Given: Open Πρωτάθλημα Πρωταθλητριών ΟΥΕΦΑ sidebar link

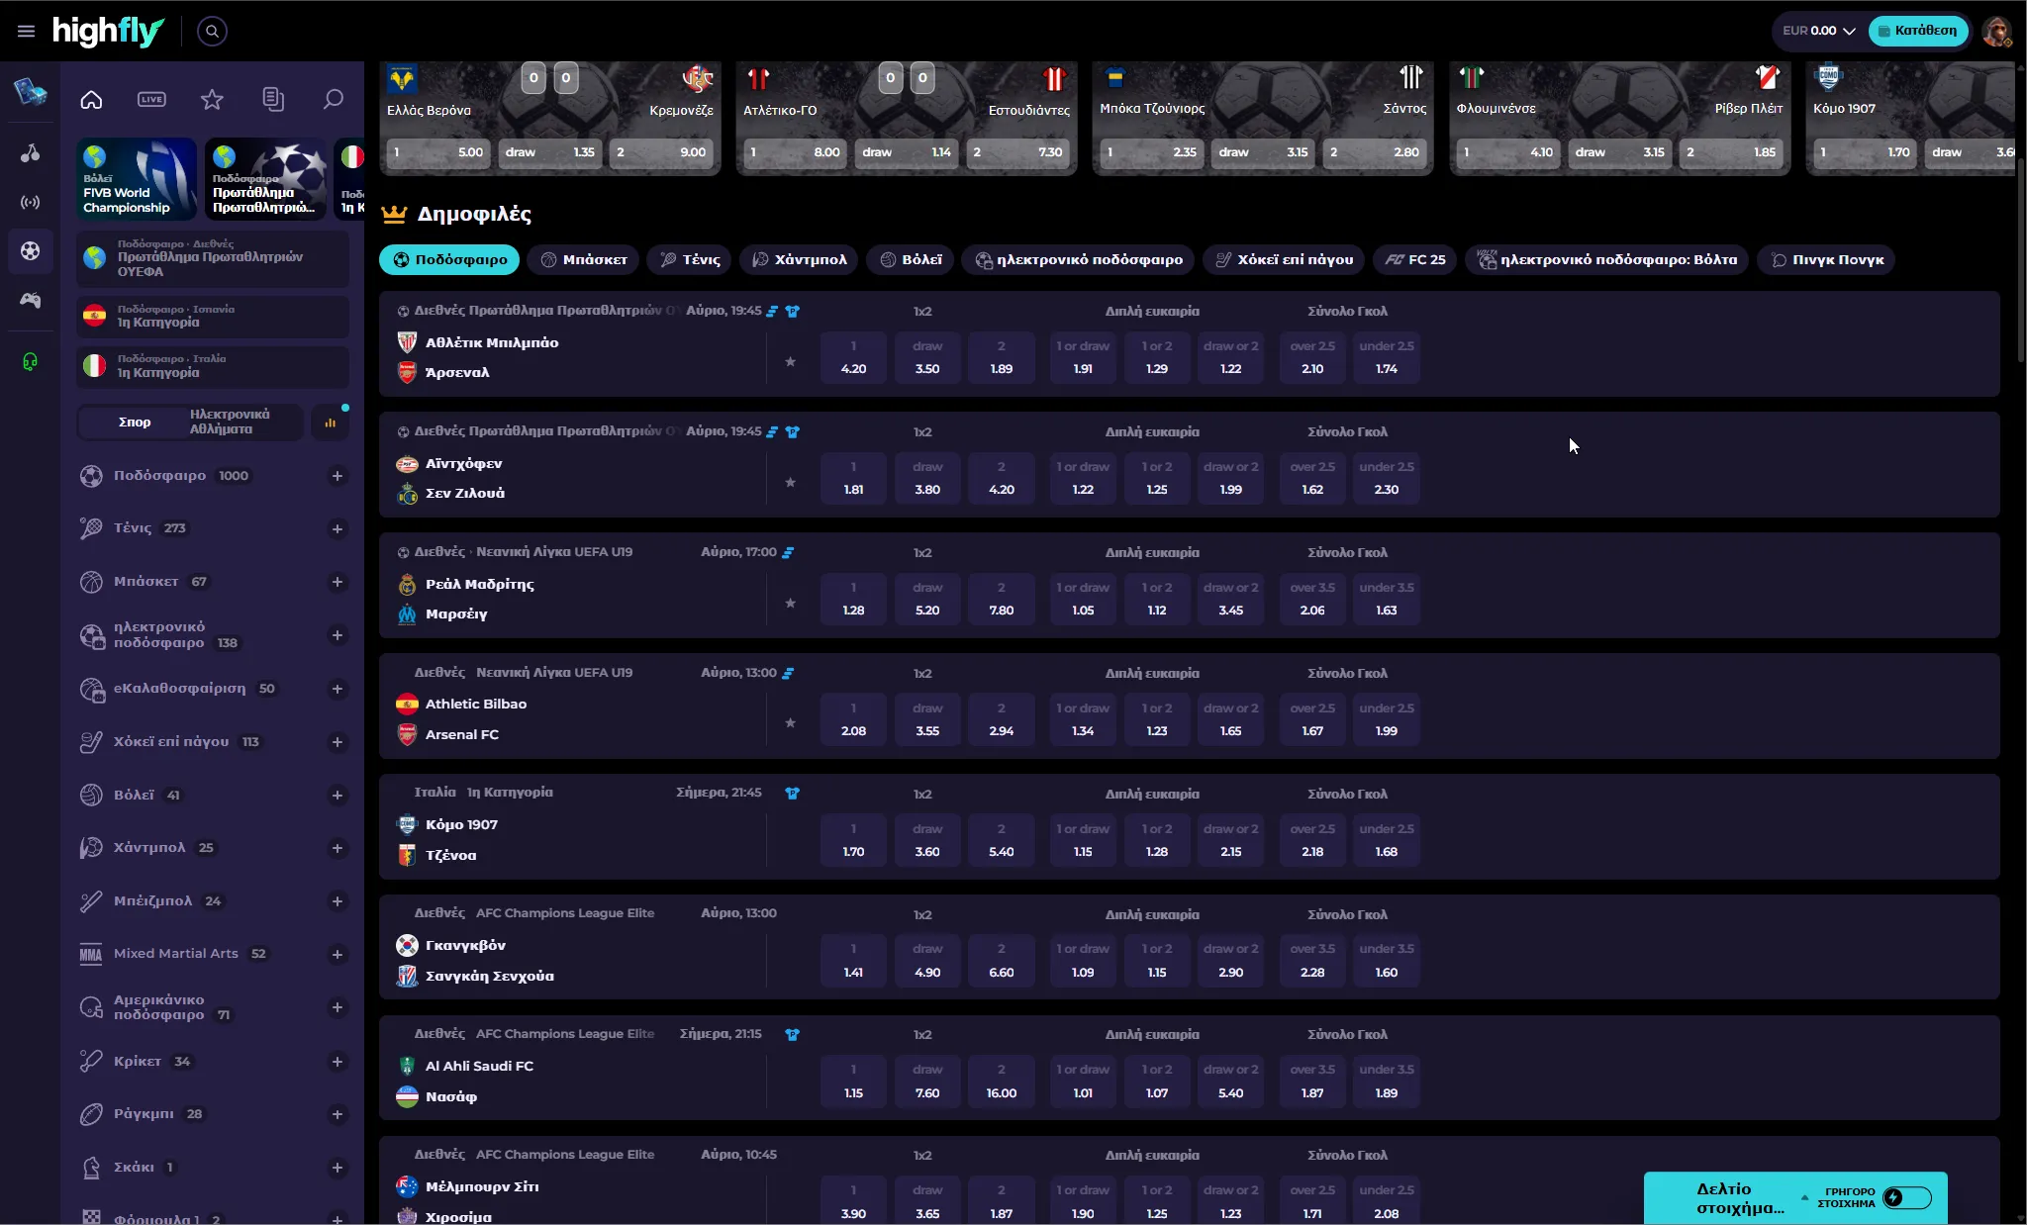Looking at the screenshot, I should click(x=213, y=258).
